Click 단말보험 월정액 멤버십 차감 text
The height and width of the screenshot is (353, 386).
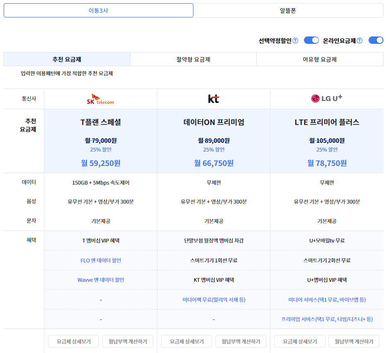coord(214,240)
